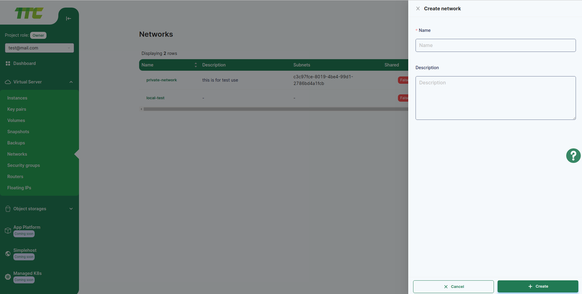Close the Create network panel via X
Screen dimensions: 582x294
pos(418,8)
